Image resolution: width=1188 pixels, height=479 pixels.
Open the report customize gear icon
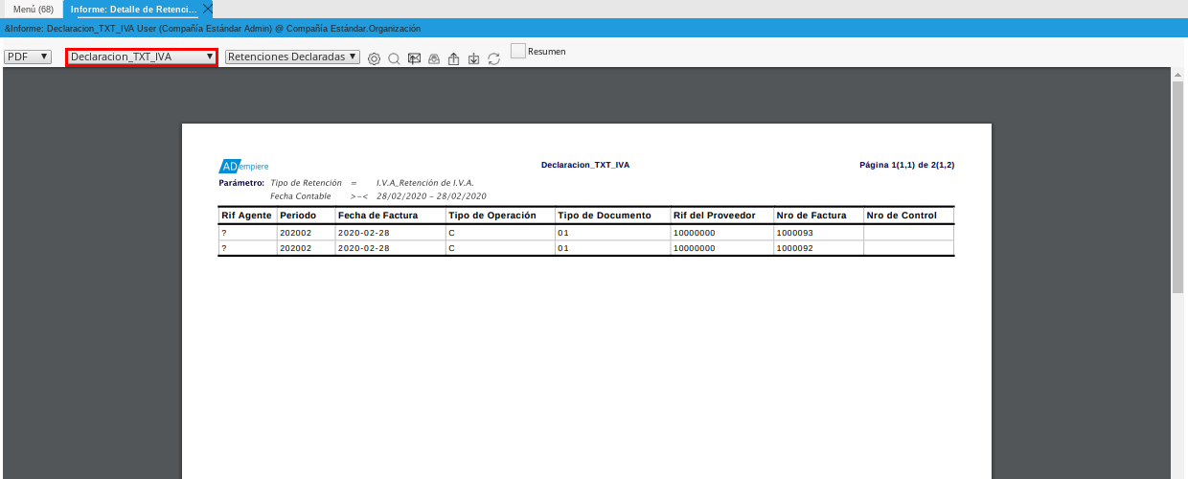click(x=374, y=58)
